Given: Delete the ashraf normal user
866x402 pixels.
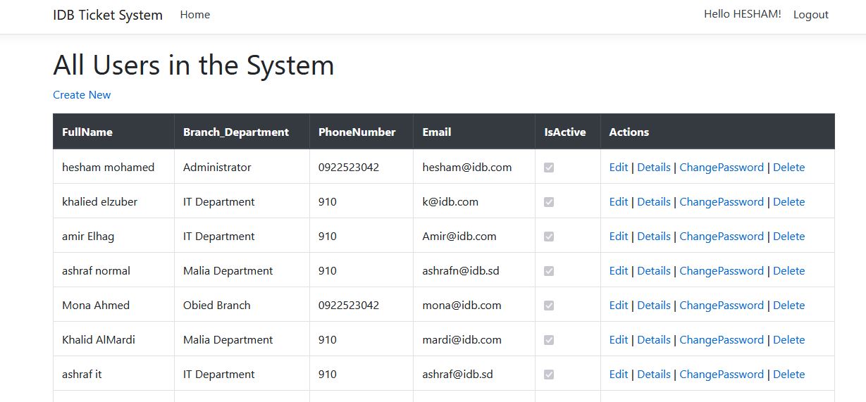Looking at the screenshot, I should [x=789, y=271].
